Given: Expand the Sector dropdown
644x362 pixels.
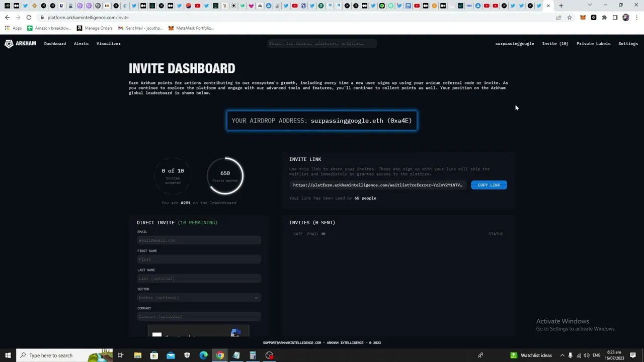Looking at the screenshot, I should pyautogui.click(x=199, y=298).
